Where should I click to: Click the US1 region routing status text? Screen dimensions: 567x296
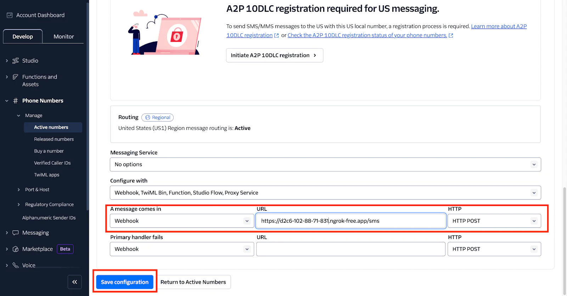[x=184, y=128]
